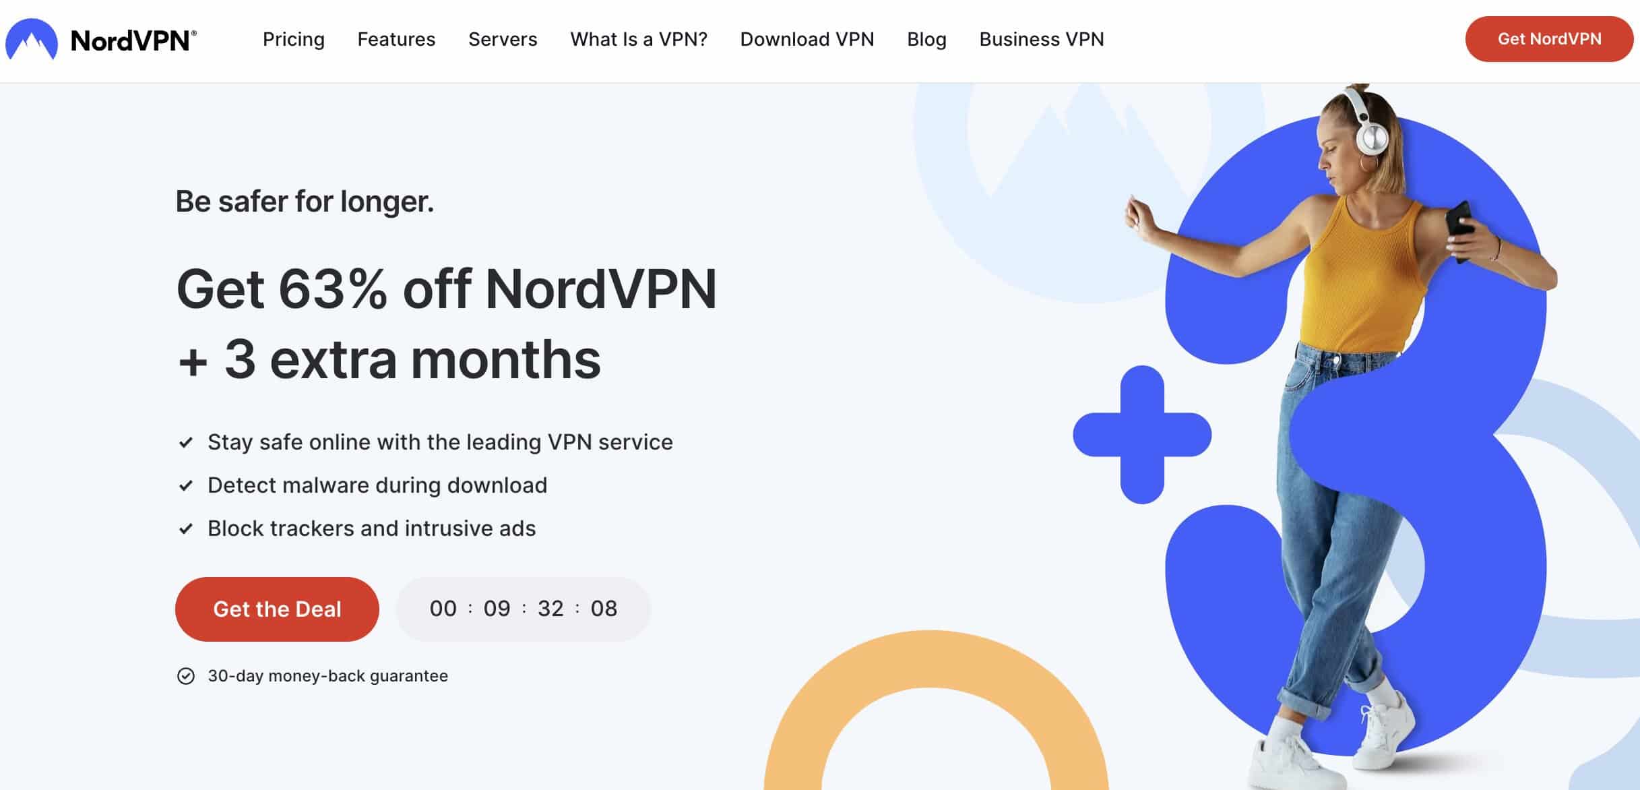Click the Download VPN menu item

[x=807, y=38]
